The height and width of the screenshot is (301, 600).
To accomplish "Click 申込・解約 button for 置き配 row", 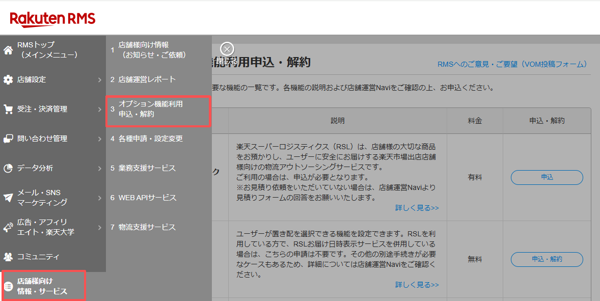I will click(547, 259).
